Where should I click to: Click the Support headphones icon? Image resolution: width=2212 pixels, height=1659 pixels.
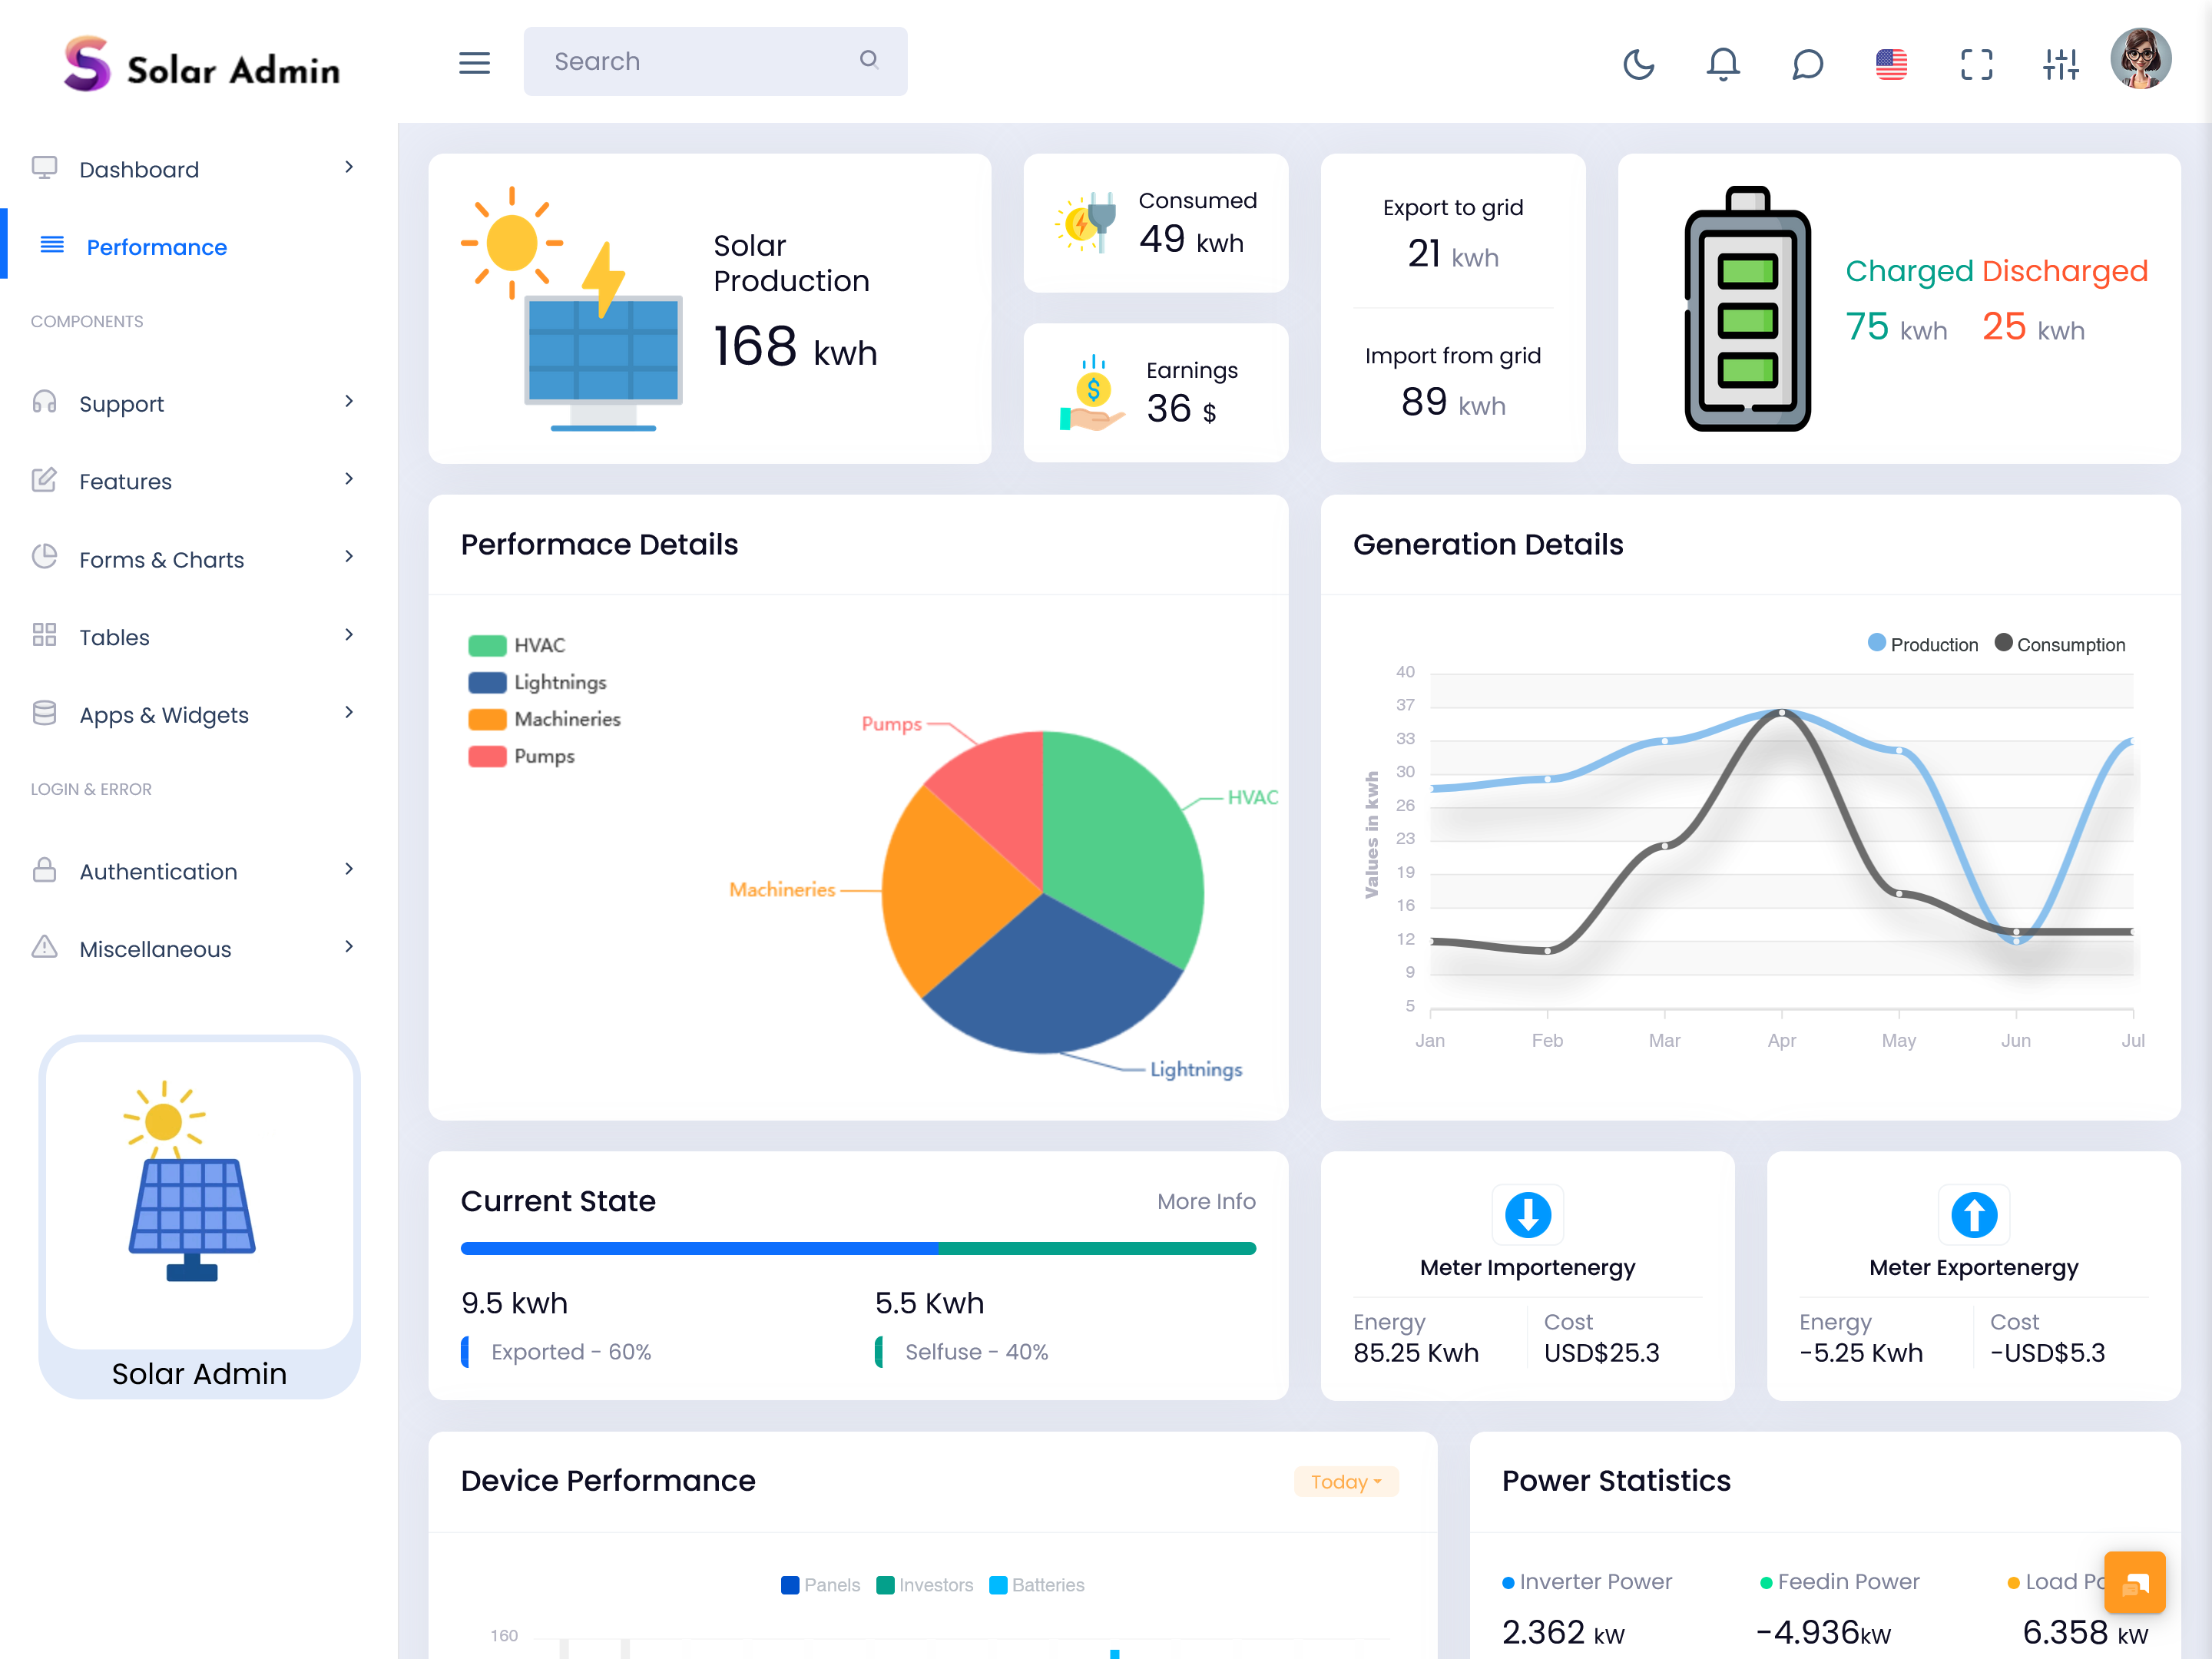(x=44, y=402)
